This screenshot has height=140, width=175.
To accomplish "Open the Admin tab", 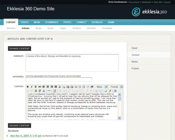I will tap(111, 22).
